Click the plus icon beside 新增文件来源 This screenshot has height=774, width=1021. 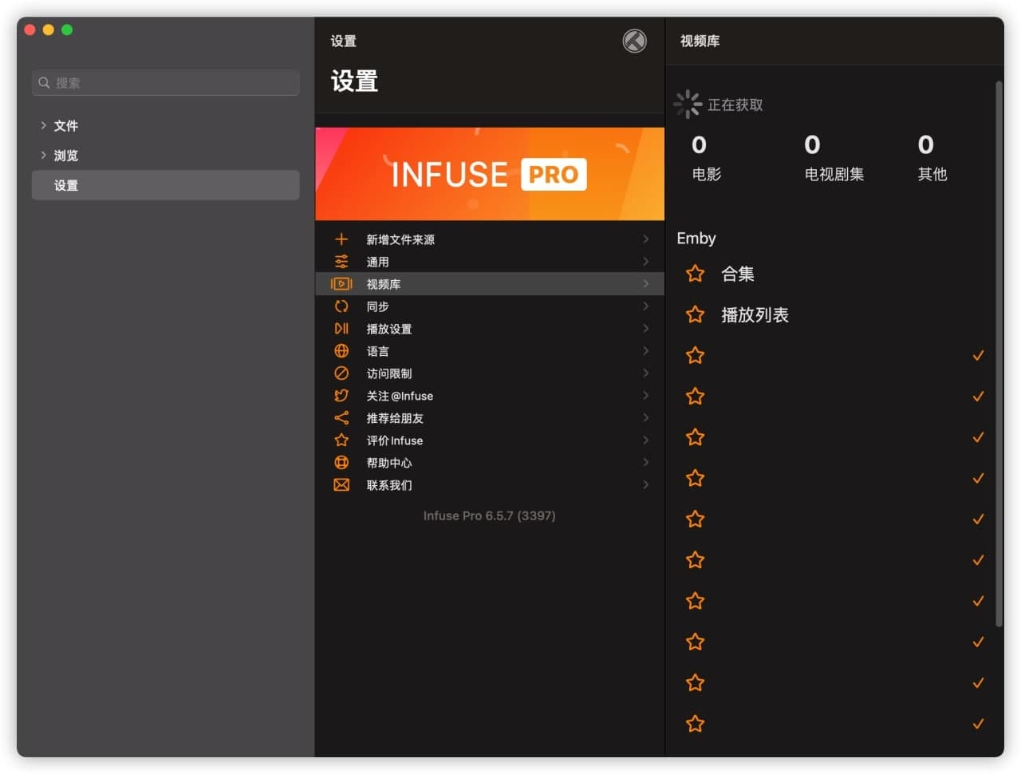[x=341, y=239]
